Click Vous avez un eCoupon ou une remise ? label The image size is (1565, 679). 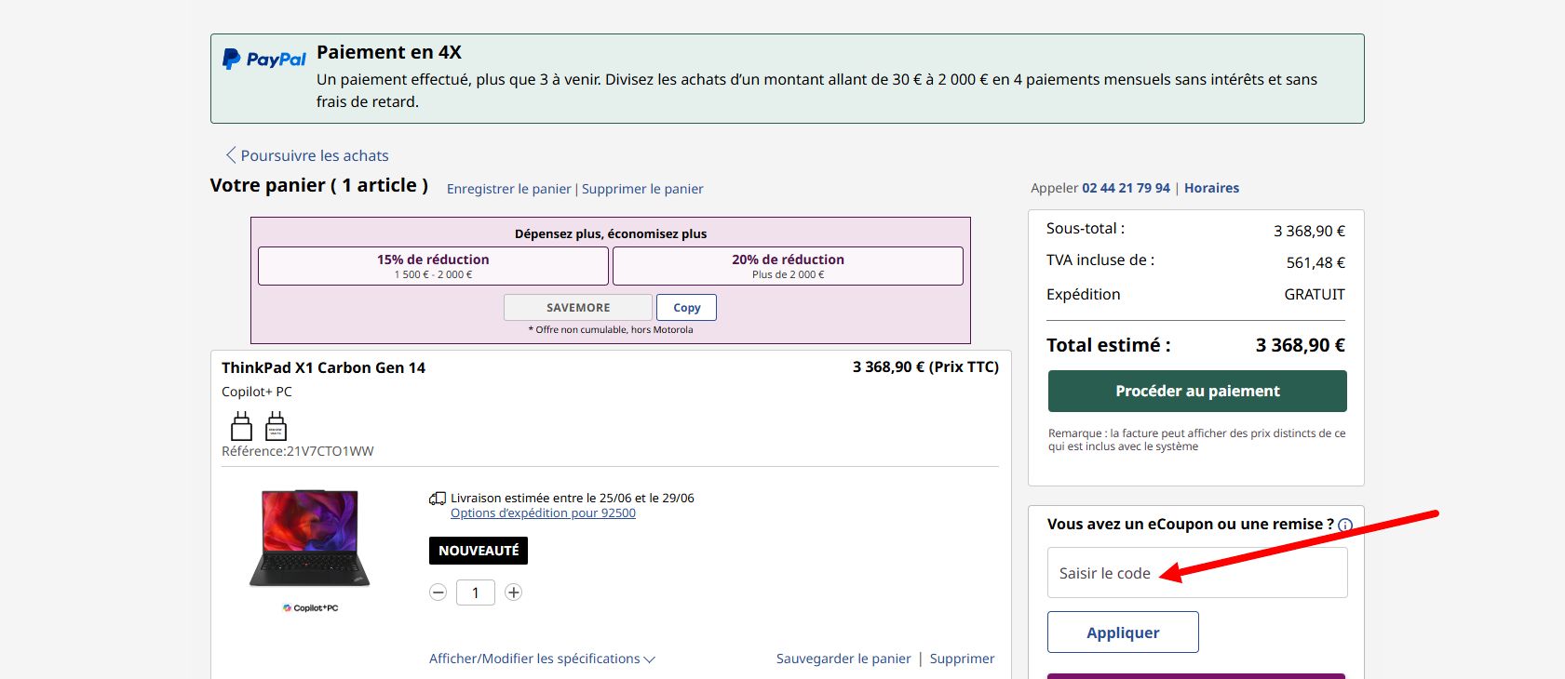1190,525
